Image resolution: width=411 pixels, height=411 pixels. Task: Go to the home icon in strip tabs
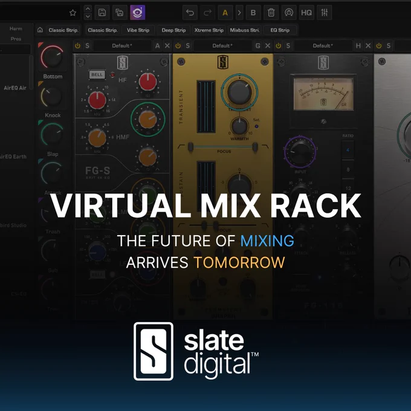[40, 30]
